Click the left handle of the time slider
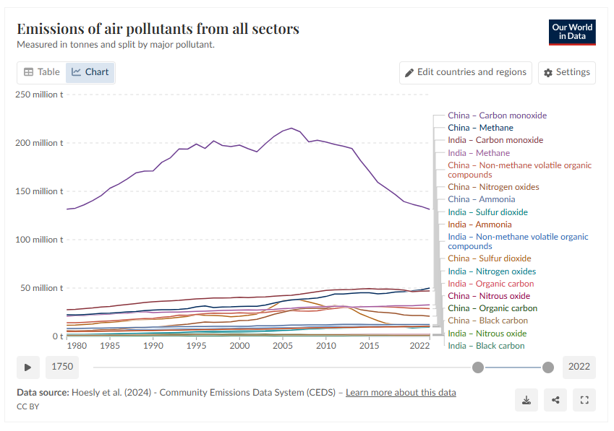The image size is (614, 431). coord(478,367)
